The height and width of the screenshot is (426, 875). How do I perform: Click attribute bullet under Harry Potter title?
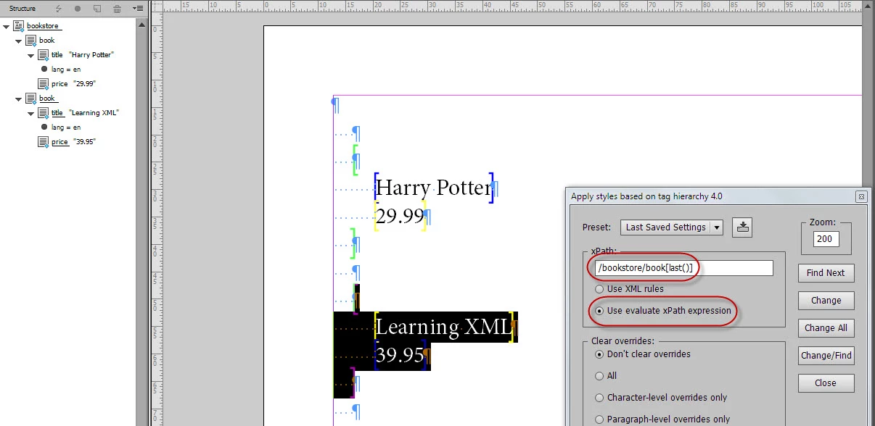[x=44, y=70]
